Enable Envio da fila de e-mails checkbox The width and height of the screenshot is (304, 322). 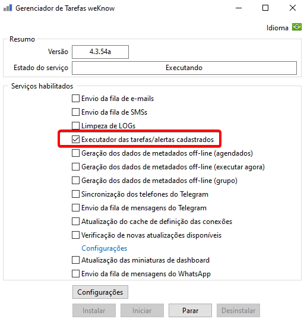pos(75,99)
